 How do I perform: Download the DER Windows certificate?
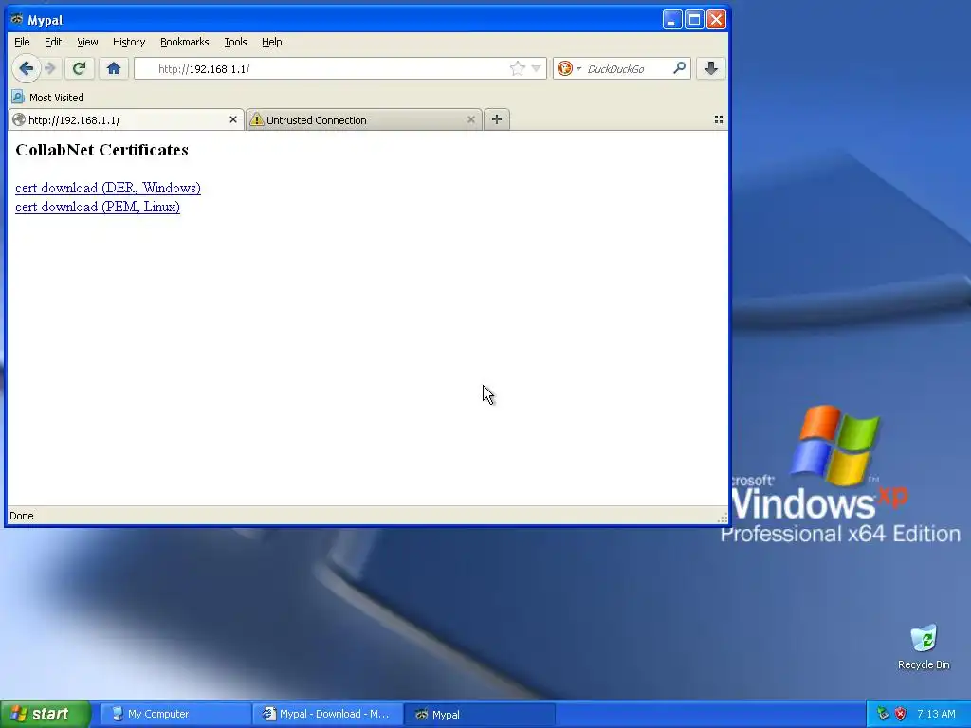click(108, 188)
